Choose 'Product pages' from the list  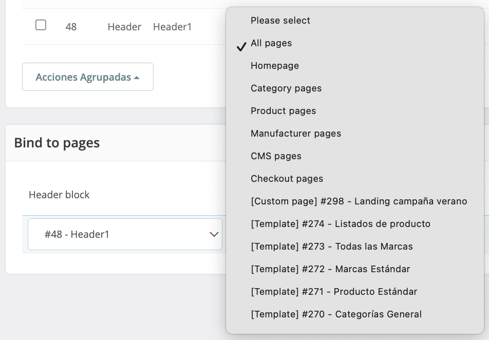[283, 111]
